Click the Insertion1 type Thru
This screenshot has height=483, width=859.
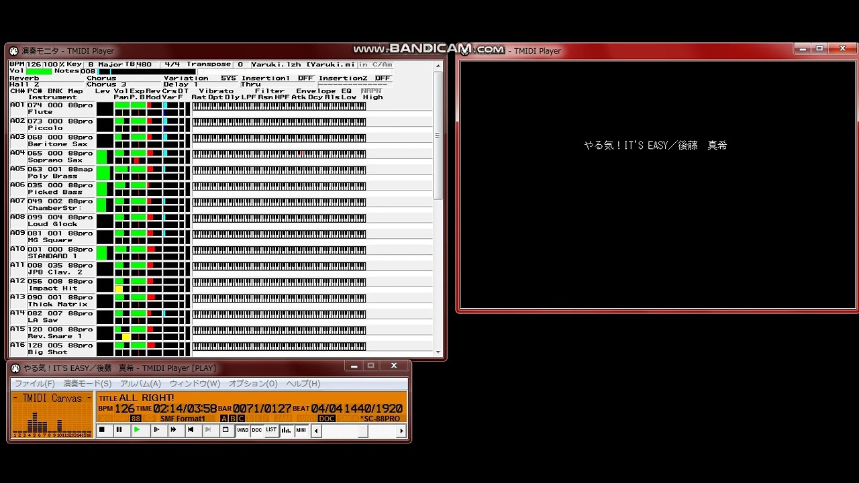pos(279,85)
